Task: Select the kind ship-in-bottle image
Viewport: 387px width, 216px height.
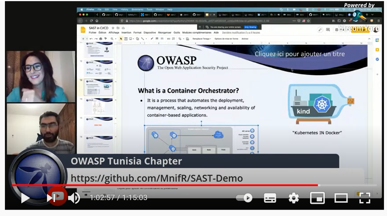Action: [321, 104]
